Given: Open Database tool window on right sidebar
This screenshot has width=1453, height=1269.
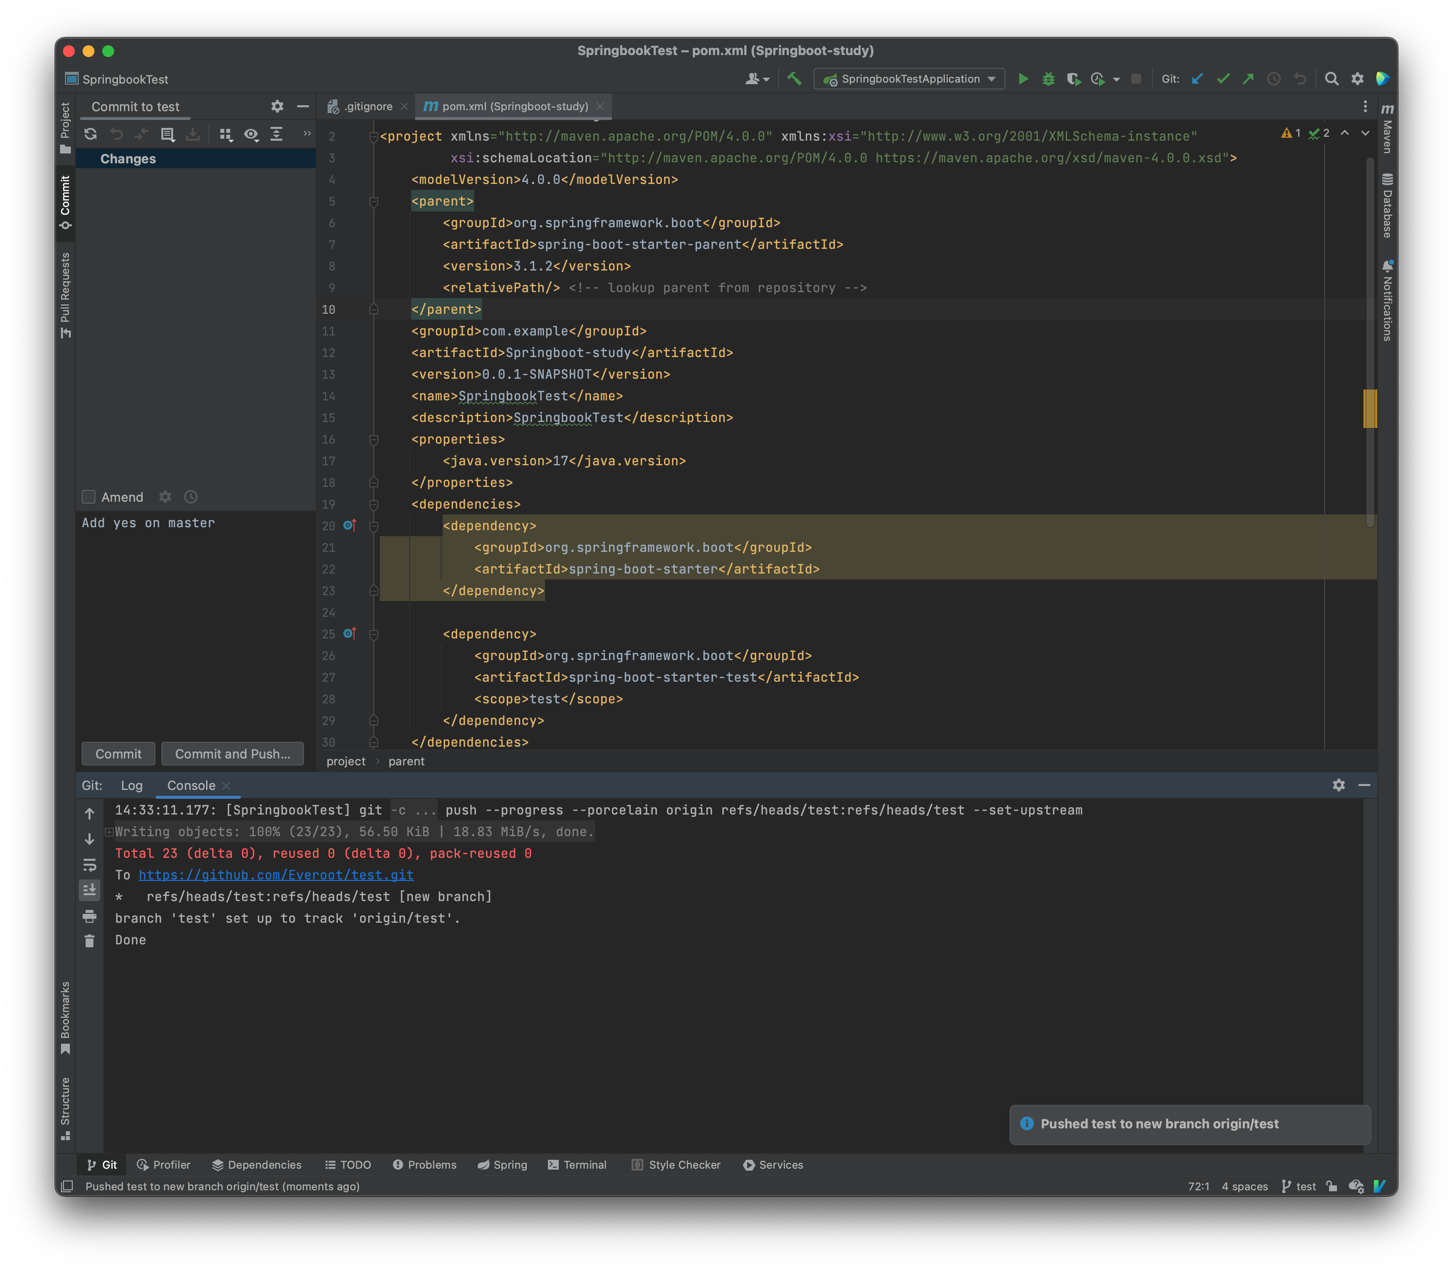Looking at the screenshot, I should [1387, 206].
